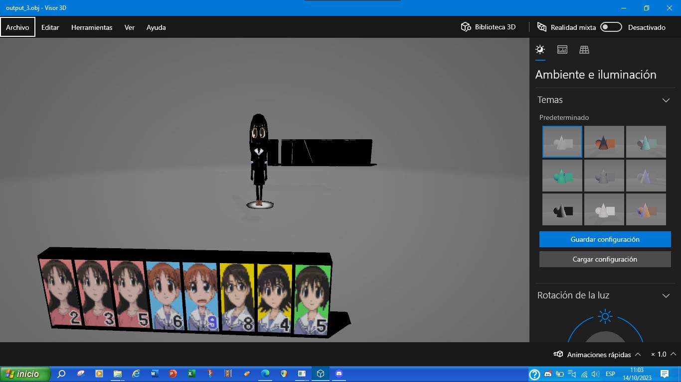Open the statistics and shading panel tab
The height and width of the screenshot is (382, 681).
(x=562, y=49)
